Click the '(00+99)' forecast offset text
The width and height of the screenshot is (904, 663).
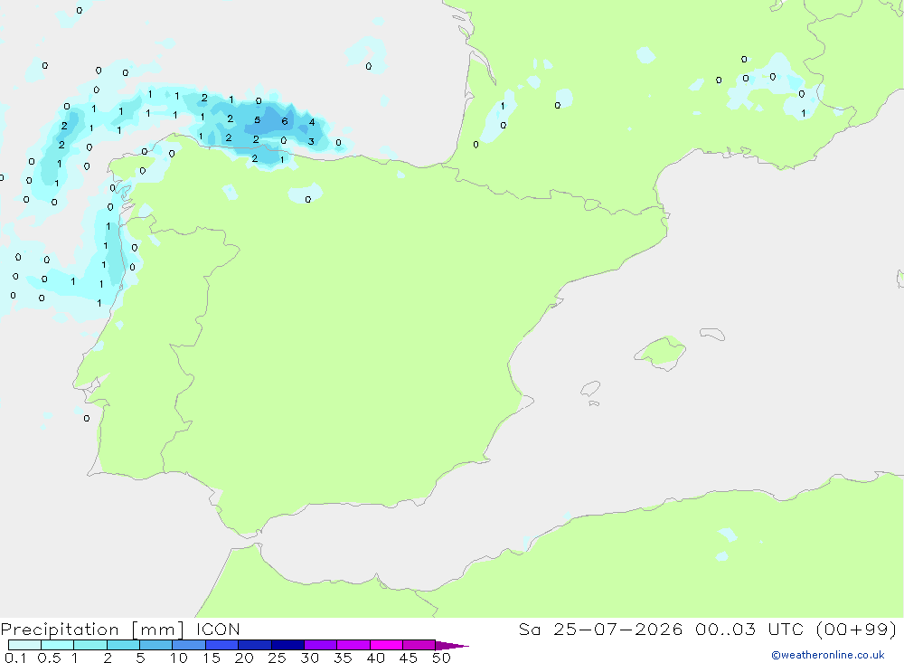(x=856, y=630)
